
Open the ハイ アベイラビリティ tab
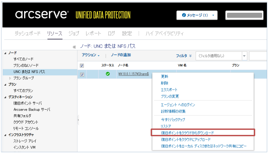[x=165, y=33]
